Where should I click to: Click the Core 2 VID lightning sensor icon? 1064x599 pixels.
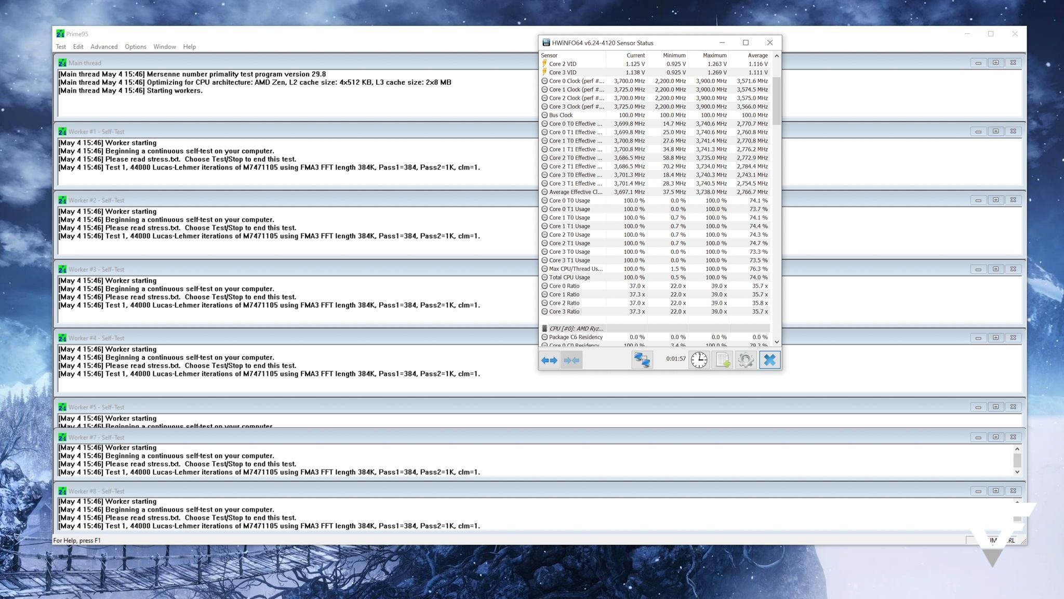[x=544, y=64]
